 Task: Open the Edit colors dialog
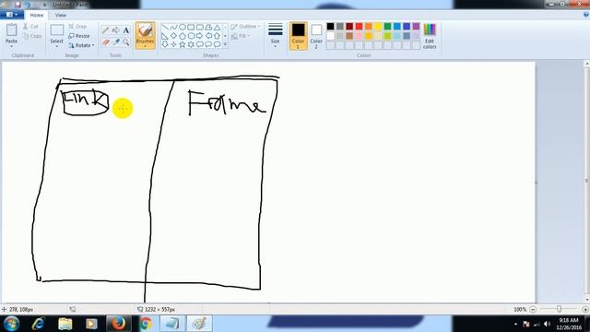click(430, 36)
